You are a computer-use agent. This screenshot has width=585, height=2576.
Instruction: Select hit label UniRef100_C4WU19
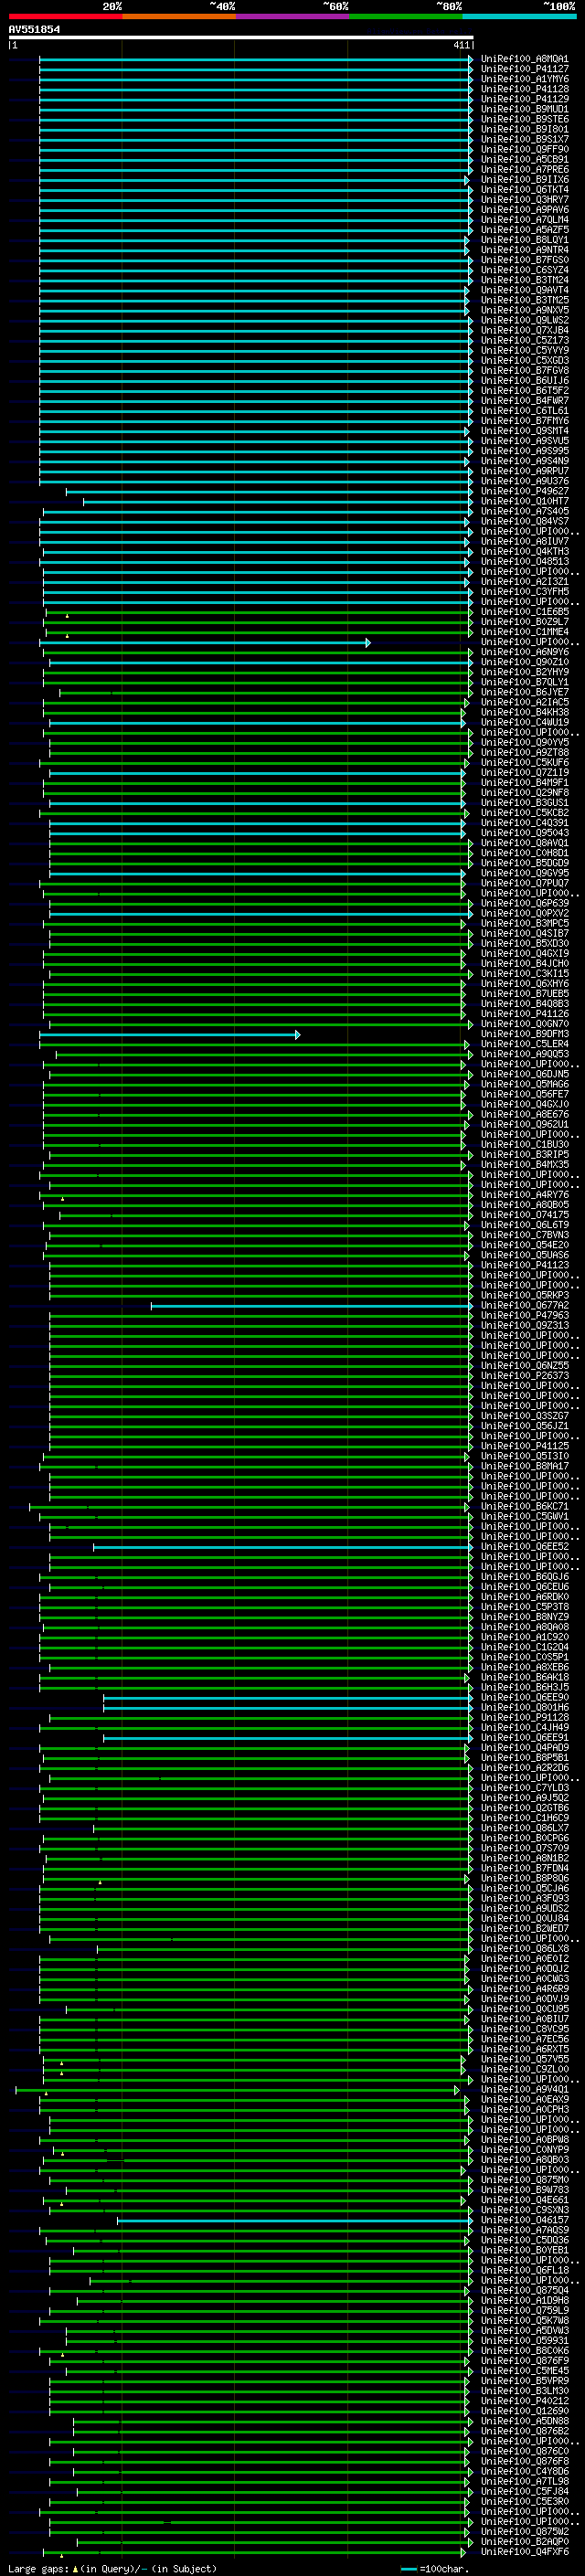524,722
